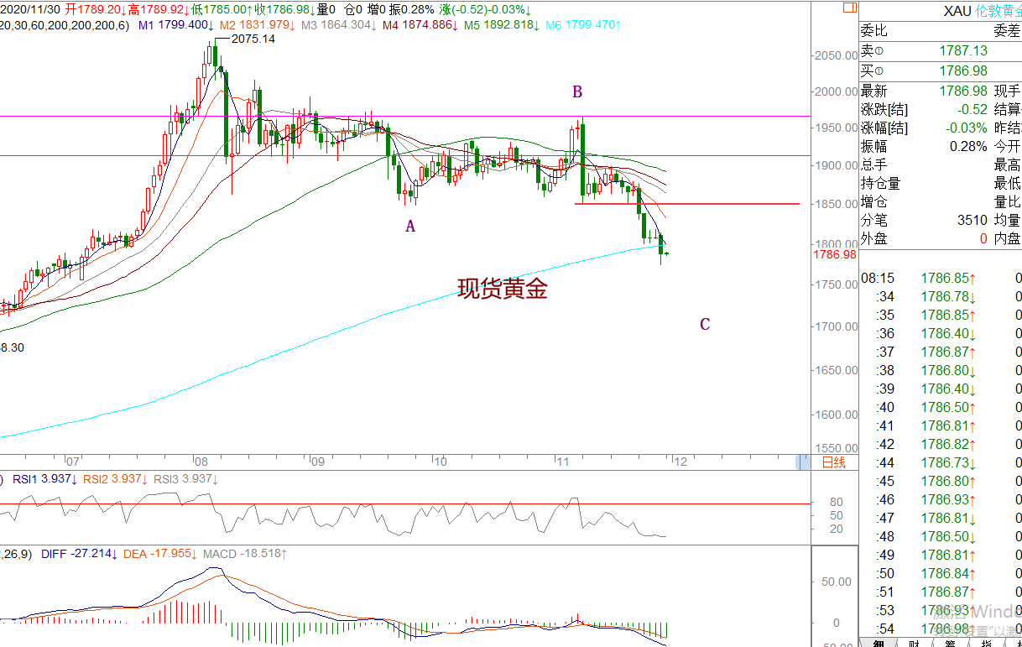Viewport: 1022px width, 647px height.
Task: Click the 08 month label on time axis
Action: [x=201, y=461]
